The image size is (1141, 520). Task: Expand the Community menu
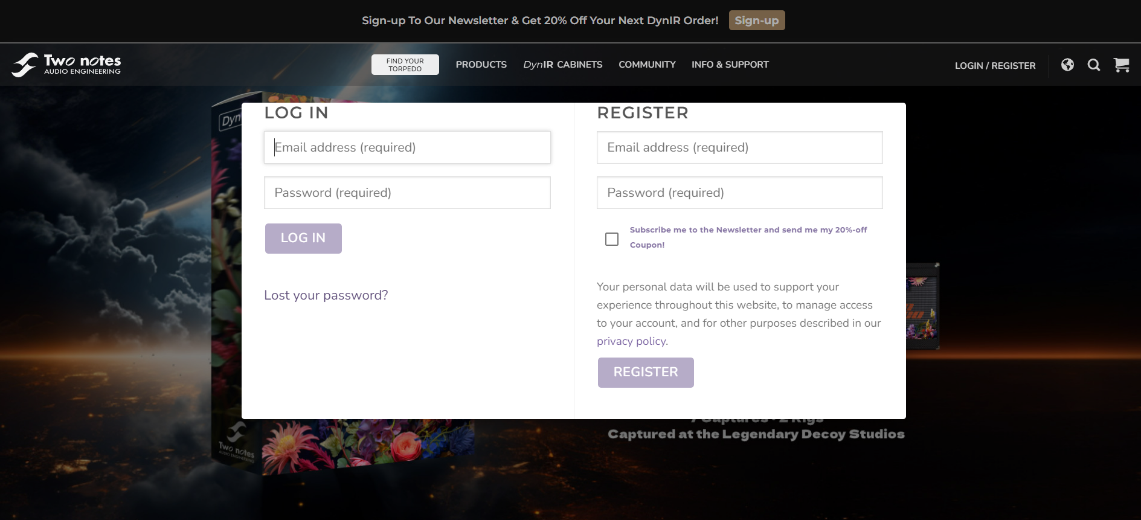[647, 65]
